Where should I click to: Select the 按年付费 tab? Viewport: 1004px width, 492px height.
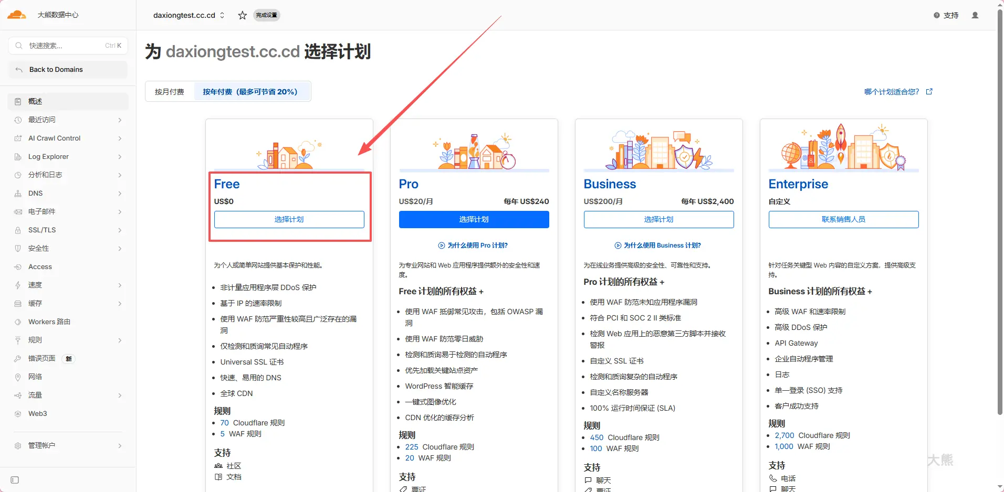click(252, 91)
